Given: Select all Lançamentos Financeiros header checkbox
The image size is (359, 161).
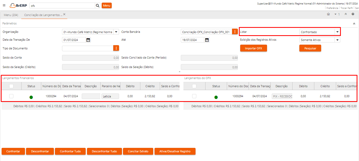Looking at the screenshot, I should tap(11, 86).
